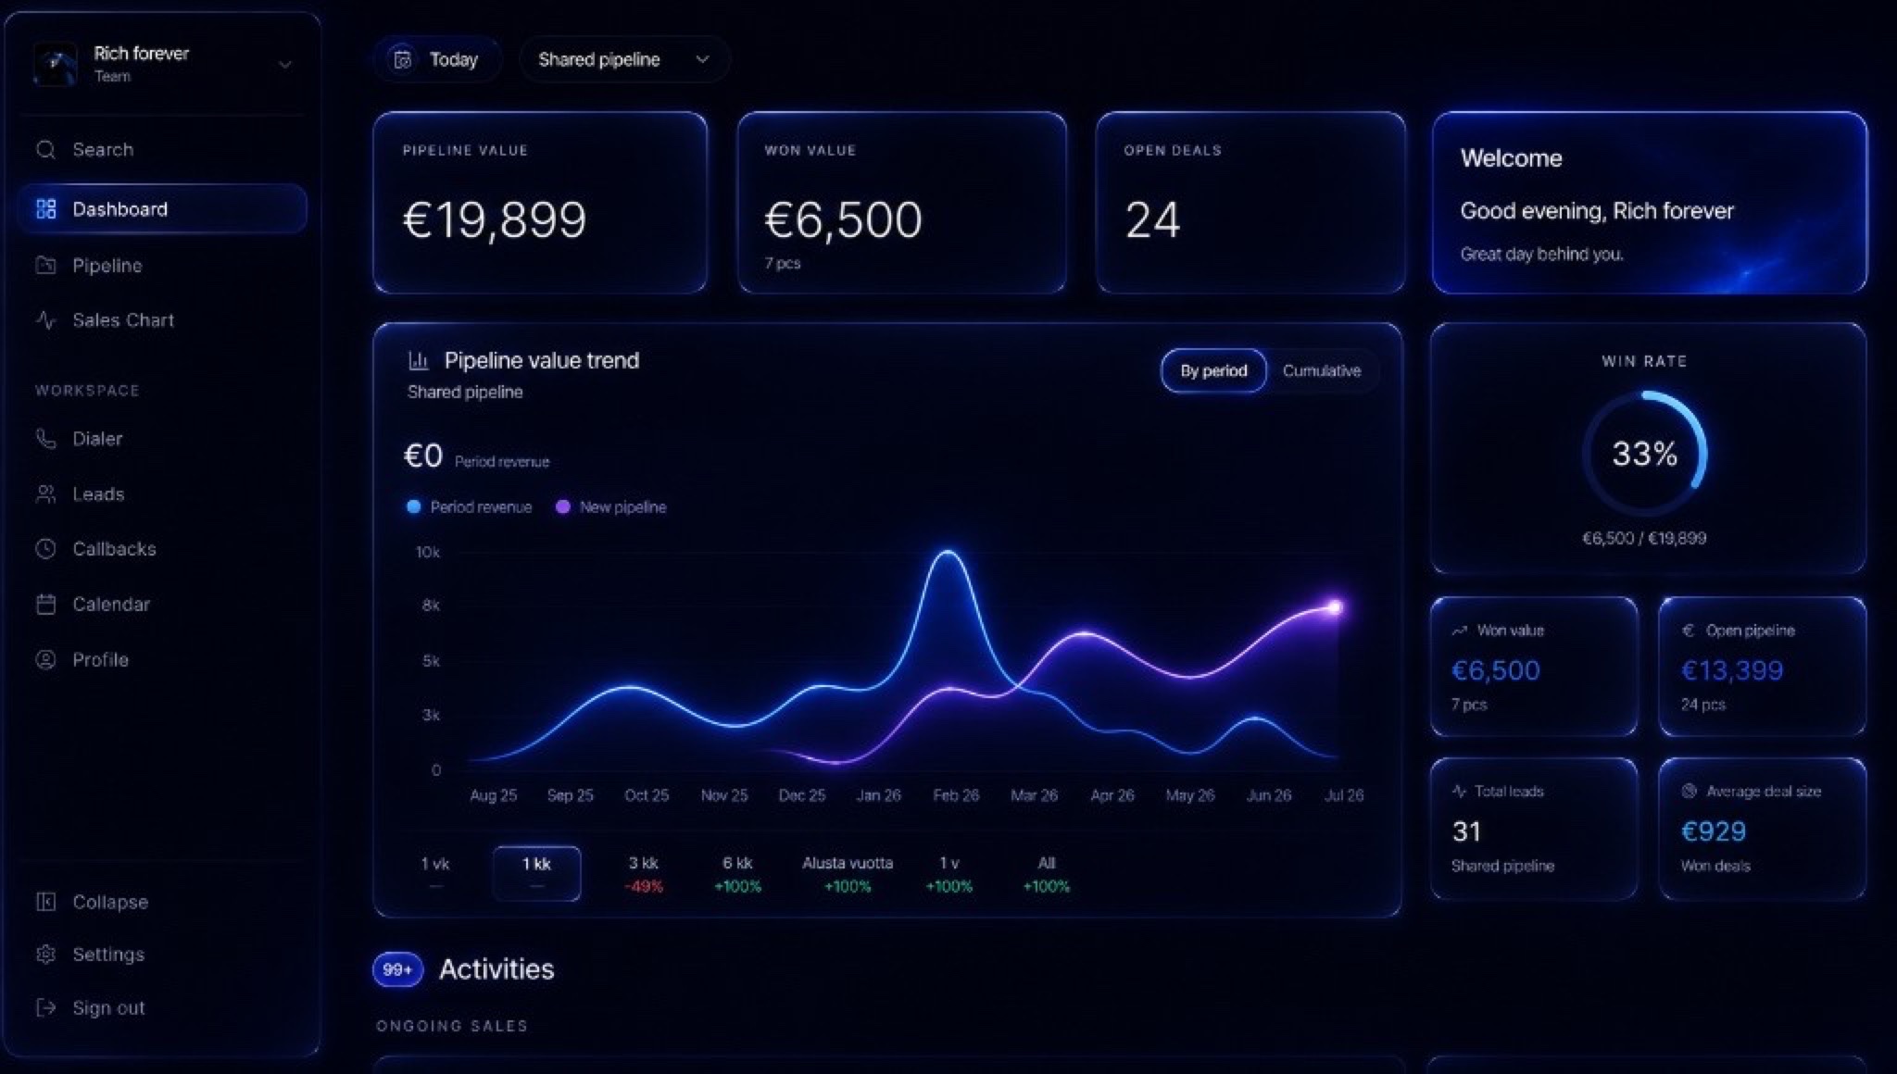Viewport: 1897px width, 1074px height.
Task: Click the Pipeline folder icon
Action: [x=45, y=265]
